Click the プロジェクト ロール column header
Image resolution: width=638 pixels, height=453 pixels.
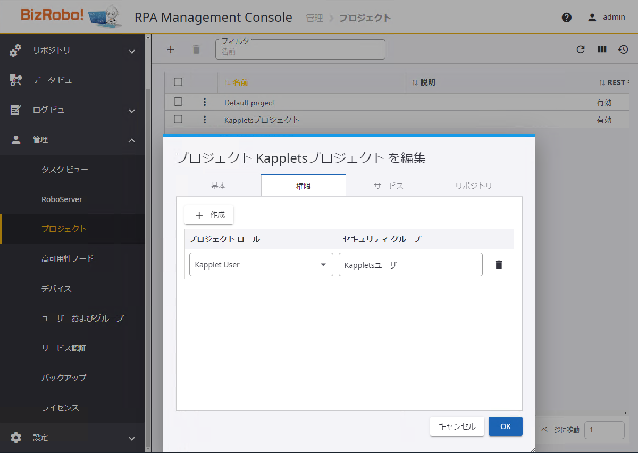click(x=224, y=239)
